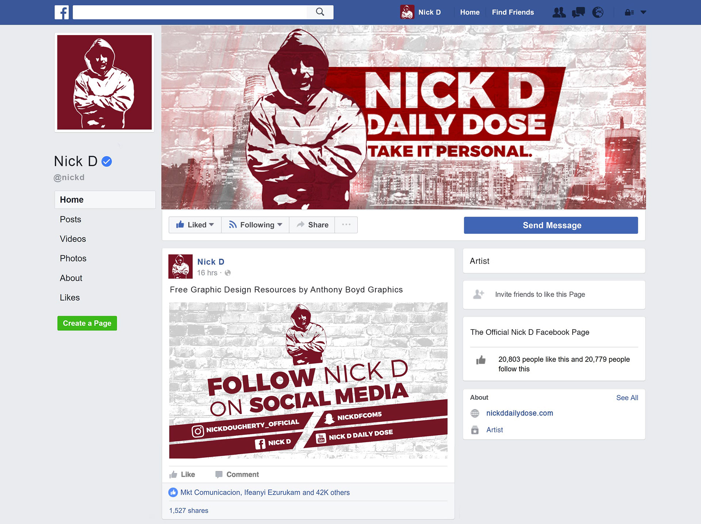Click the Facebook logo icon
Viewport: 701px width, 524px height.
pos(62,12)
